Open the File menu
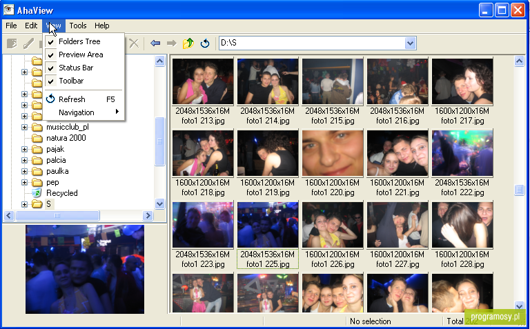Screen dimensions: 530x329 click(11, 26)
